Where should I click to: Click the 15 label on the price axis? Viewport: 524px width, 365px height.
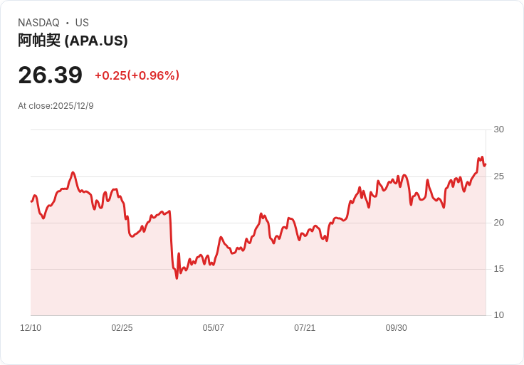[498, 268]
